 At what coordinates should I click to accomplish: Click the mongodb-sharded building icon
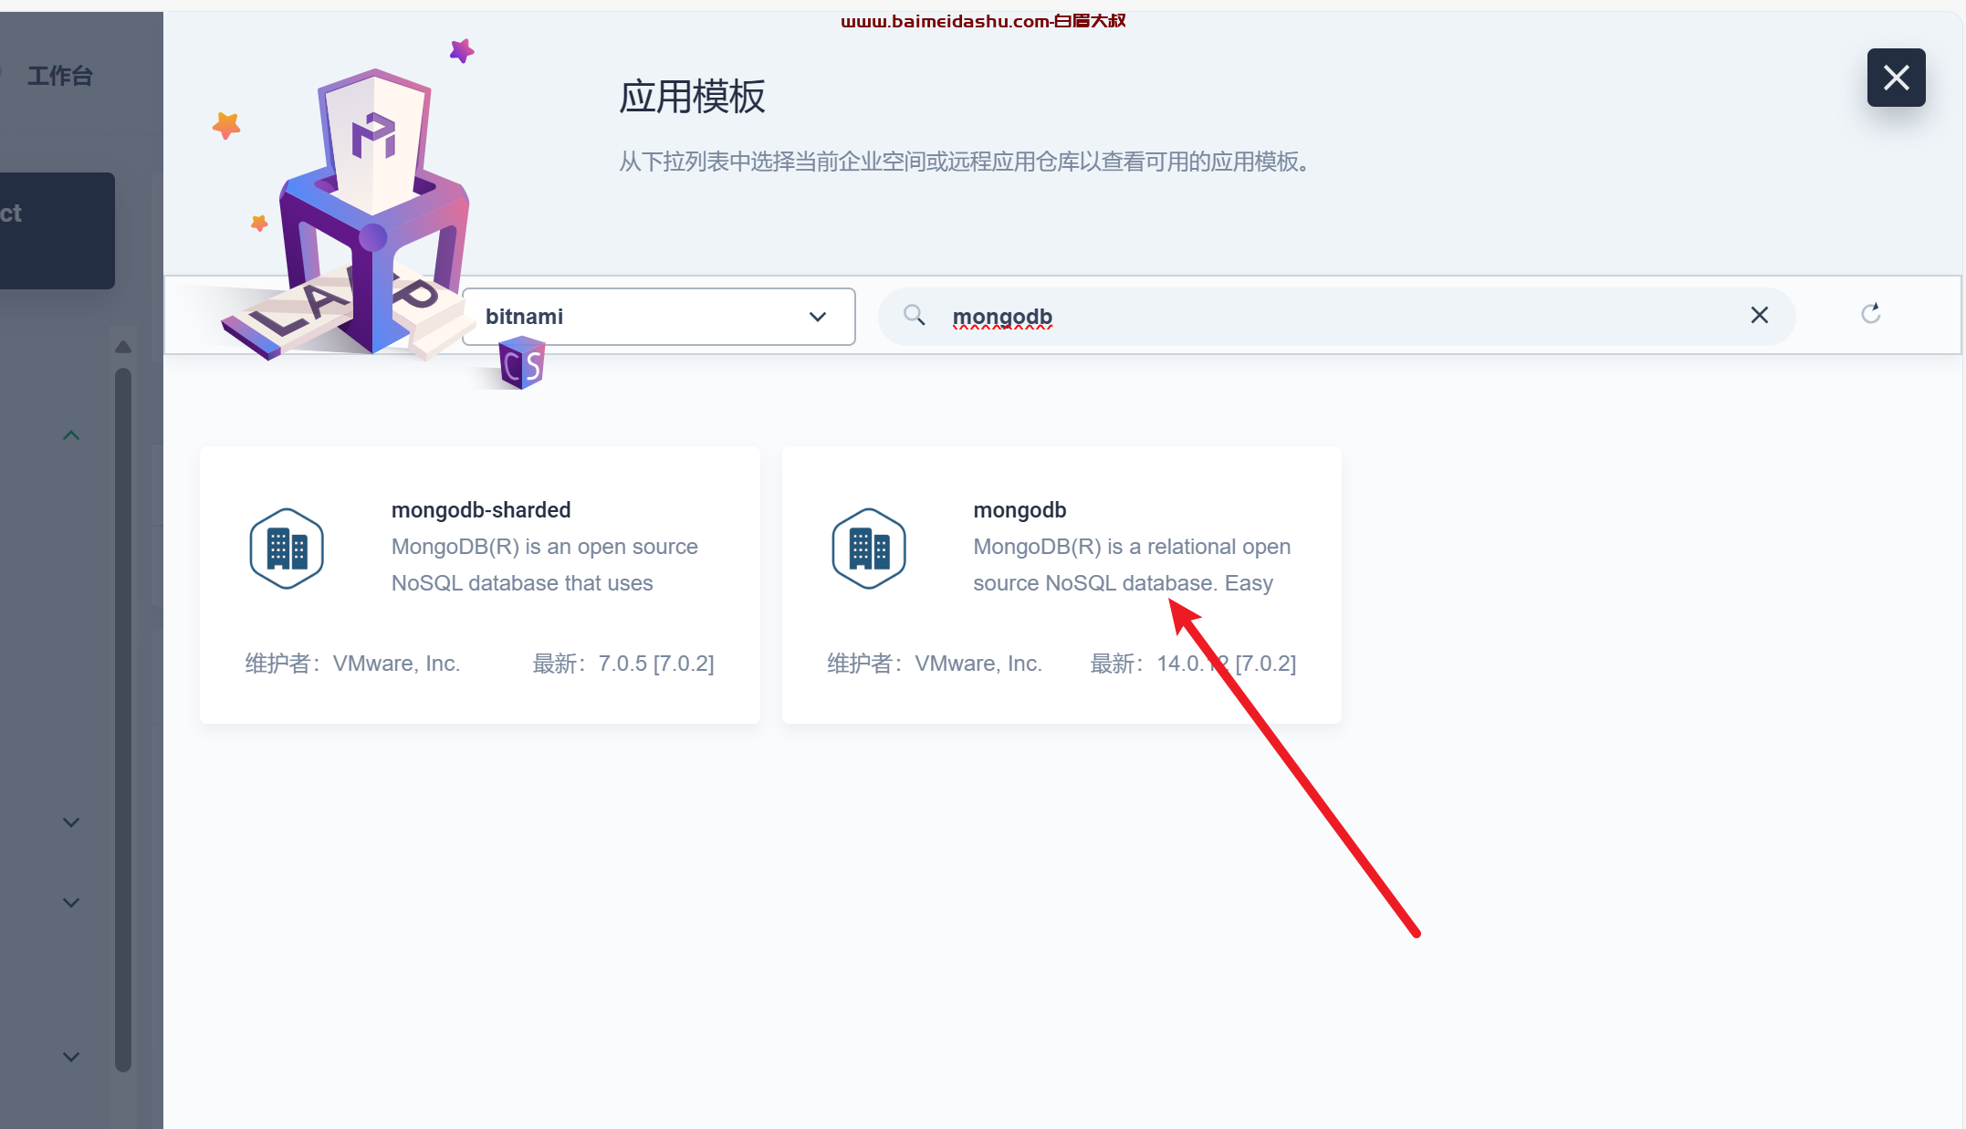[x=287, y=549]
